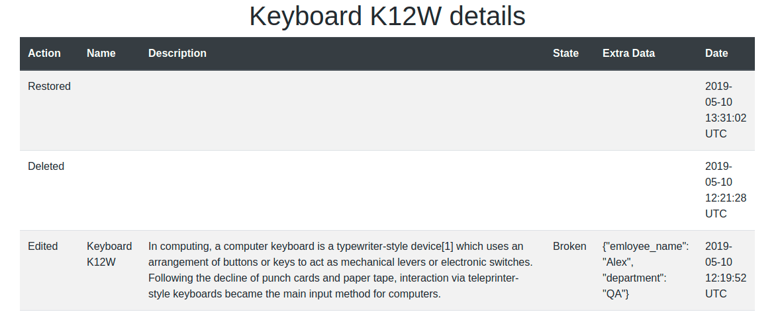Select the "QA" department value
Screen dimensions: 782x314
click(616, 294)
